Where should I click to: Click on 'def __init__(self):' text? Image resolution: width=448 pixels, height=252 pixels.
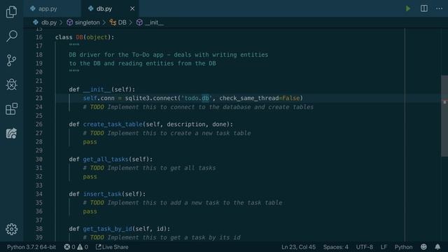coord(102,90)
